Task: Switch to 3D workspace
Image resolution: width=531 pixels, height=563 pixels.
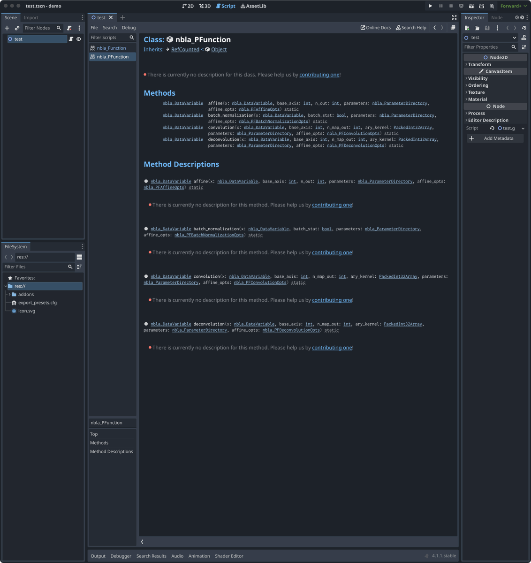Action: (205, 6)
